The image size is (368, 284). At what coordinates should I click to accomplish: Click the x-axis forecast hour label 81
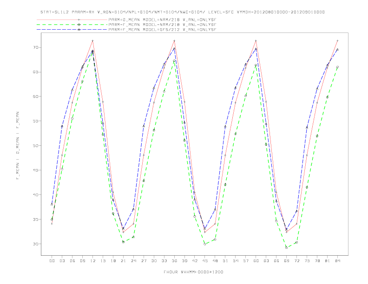pyautogui.click(x=328, y=261)
